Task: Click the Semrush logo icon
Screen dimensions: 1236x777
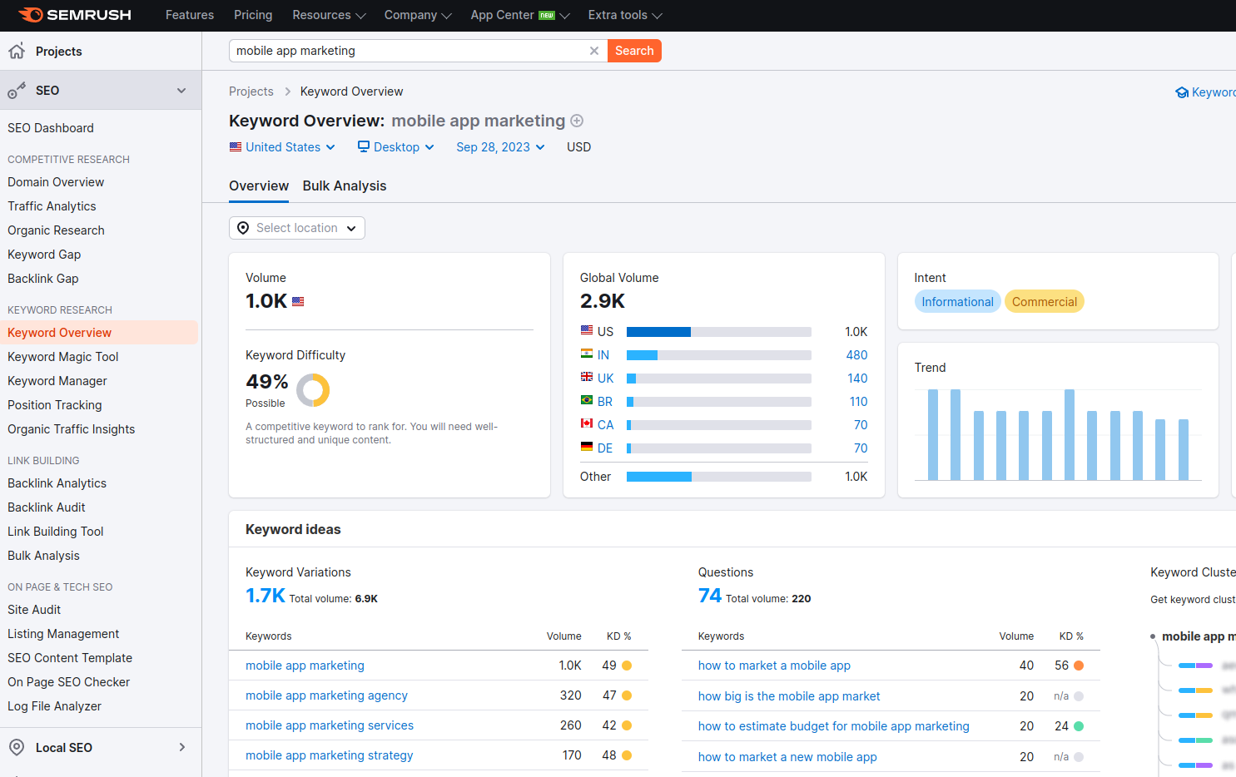Action: coord(31,15)
